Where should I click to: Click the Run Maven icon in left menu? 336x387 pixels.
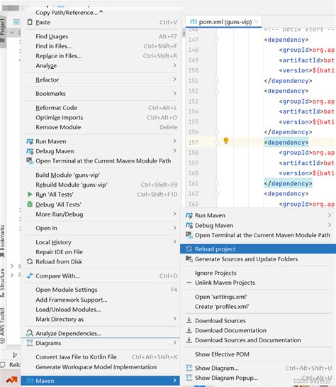30,141
